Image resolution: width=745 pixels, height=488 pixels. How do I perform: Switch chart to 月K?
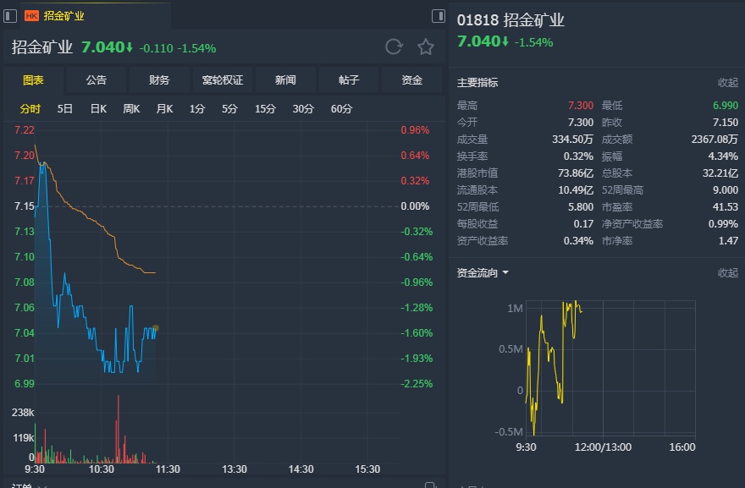pos(164,109)
